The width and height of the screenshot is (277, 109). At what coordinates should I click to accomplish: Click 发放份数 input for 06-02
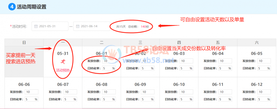point(148,61)
